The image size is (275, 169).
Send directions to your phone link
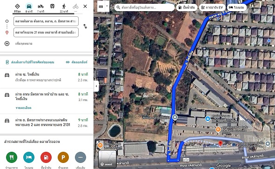pos(30,62)
